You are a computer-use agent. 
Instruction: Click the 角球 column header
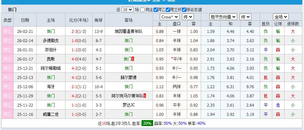[x=99, y=20]
